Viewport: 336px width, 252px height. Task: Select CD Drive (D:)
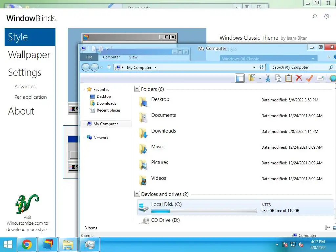(x=165, y=220)
